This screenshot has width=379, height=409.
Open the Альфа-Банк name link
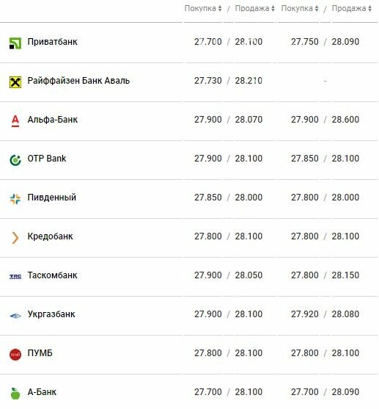(x=53, y=120)
